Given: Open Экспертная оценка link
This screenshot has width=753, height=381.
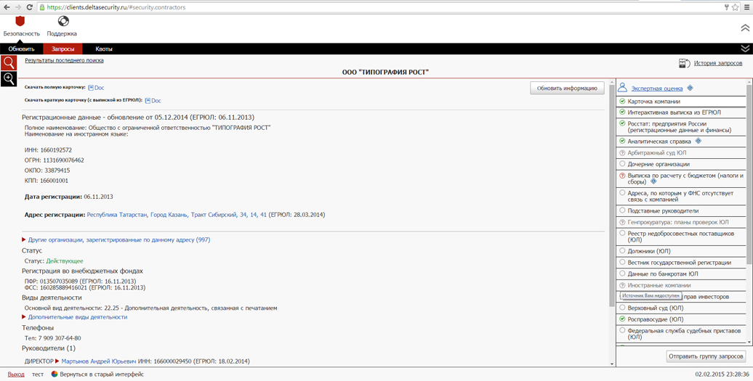Looking at the screenshot, I should [x=657, y=89].
